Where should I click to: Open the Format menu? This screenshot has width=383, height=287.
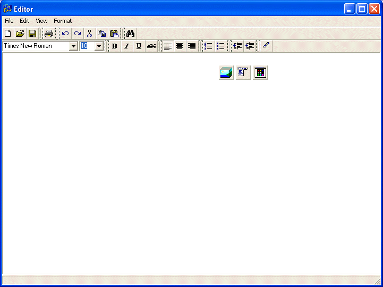pos(63,21)
